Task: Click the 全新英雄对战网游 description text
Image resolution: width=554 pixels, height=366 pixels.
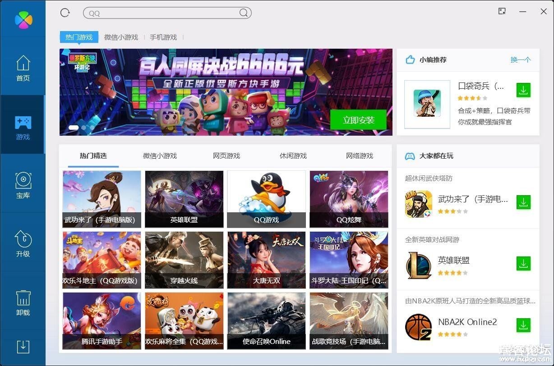Action: (x=432, y=239)
